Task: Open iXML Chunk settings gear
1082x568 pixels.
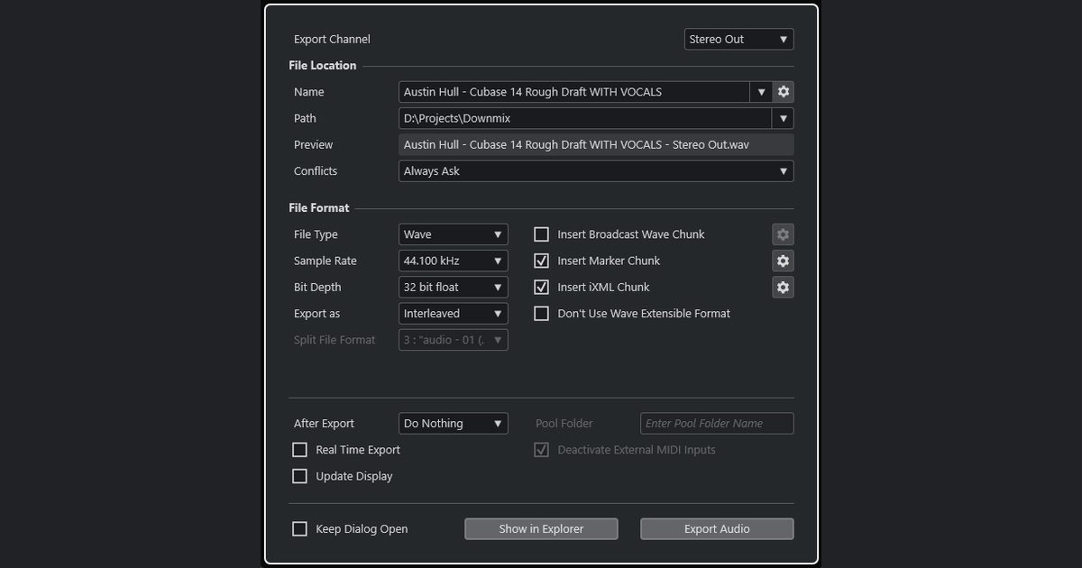Action: (784, 288)
